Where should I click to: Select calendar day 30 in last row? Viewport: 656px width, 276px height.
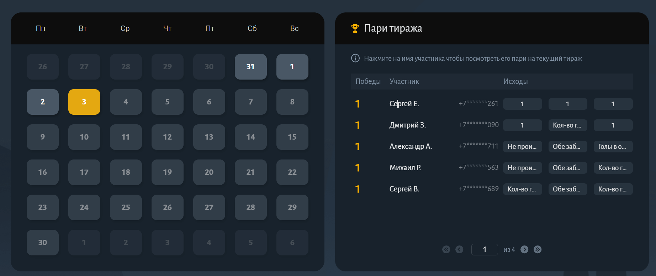click(x=43, y=243)
